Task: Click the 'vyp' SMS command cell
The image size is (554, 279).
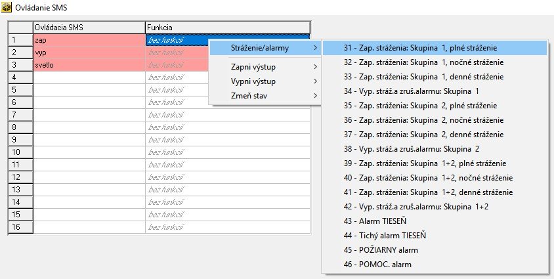Action: pyautogui.click(x=89, y=53)
